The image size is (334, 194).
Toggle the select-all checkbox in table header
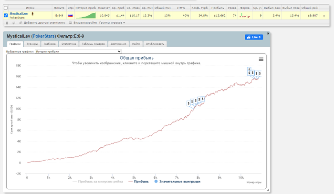click(x=6, y=8)
